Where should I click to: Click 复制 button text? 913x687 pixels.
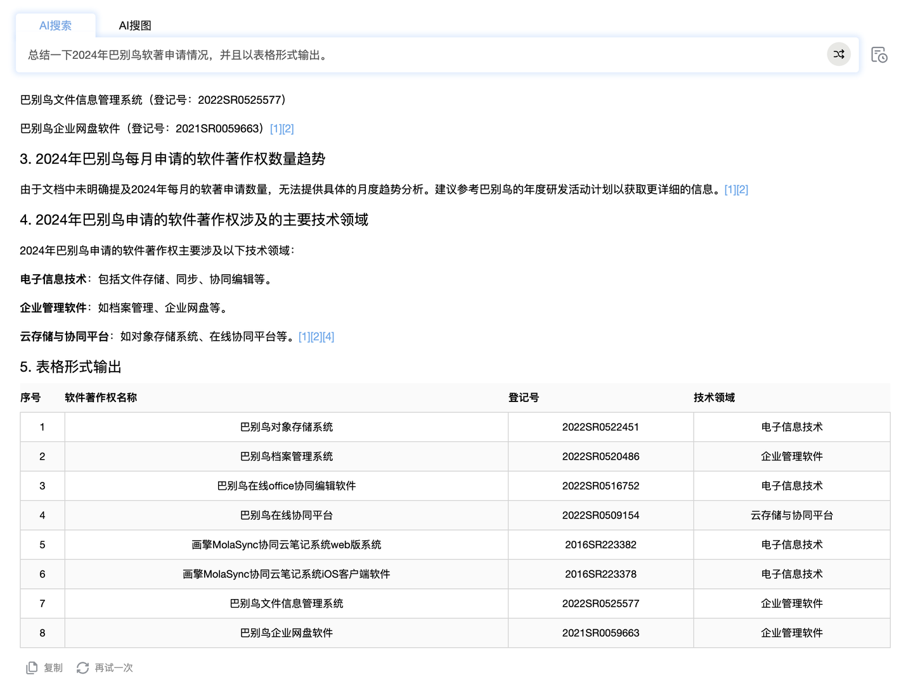click(x=53, y=667)
